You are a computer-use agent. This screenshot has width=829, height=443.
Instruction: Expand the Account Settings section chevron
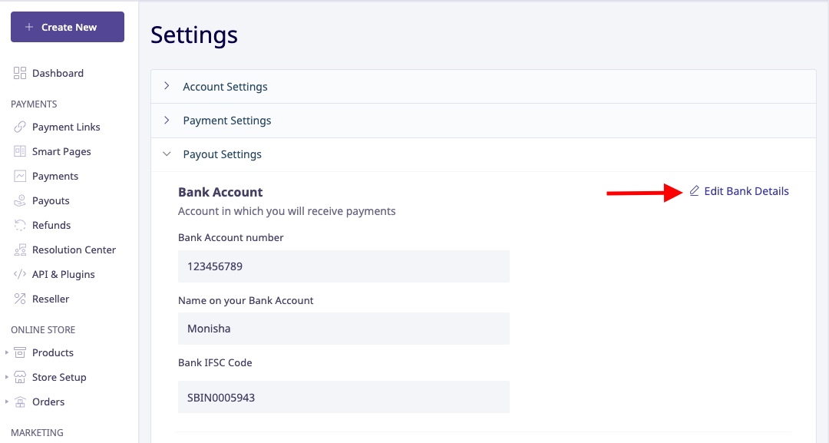click(x=167, y=86)
